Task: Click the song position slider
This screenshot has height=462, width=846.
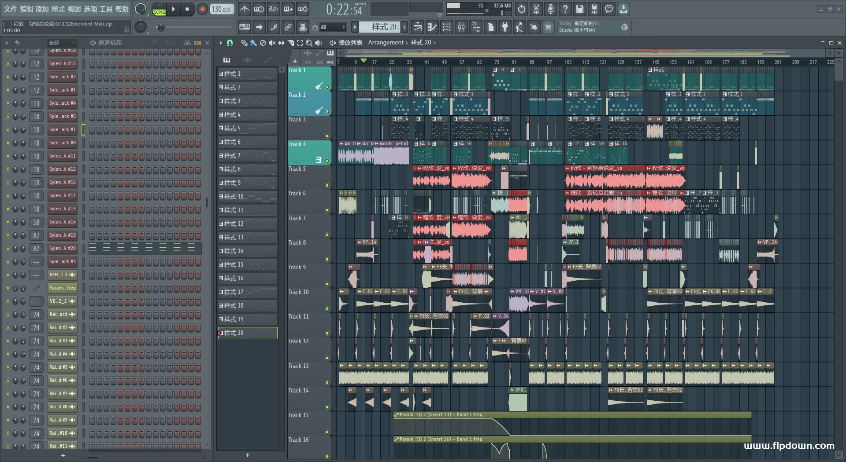Action: (x=194, y=27)
